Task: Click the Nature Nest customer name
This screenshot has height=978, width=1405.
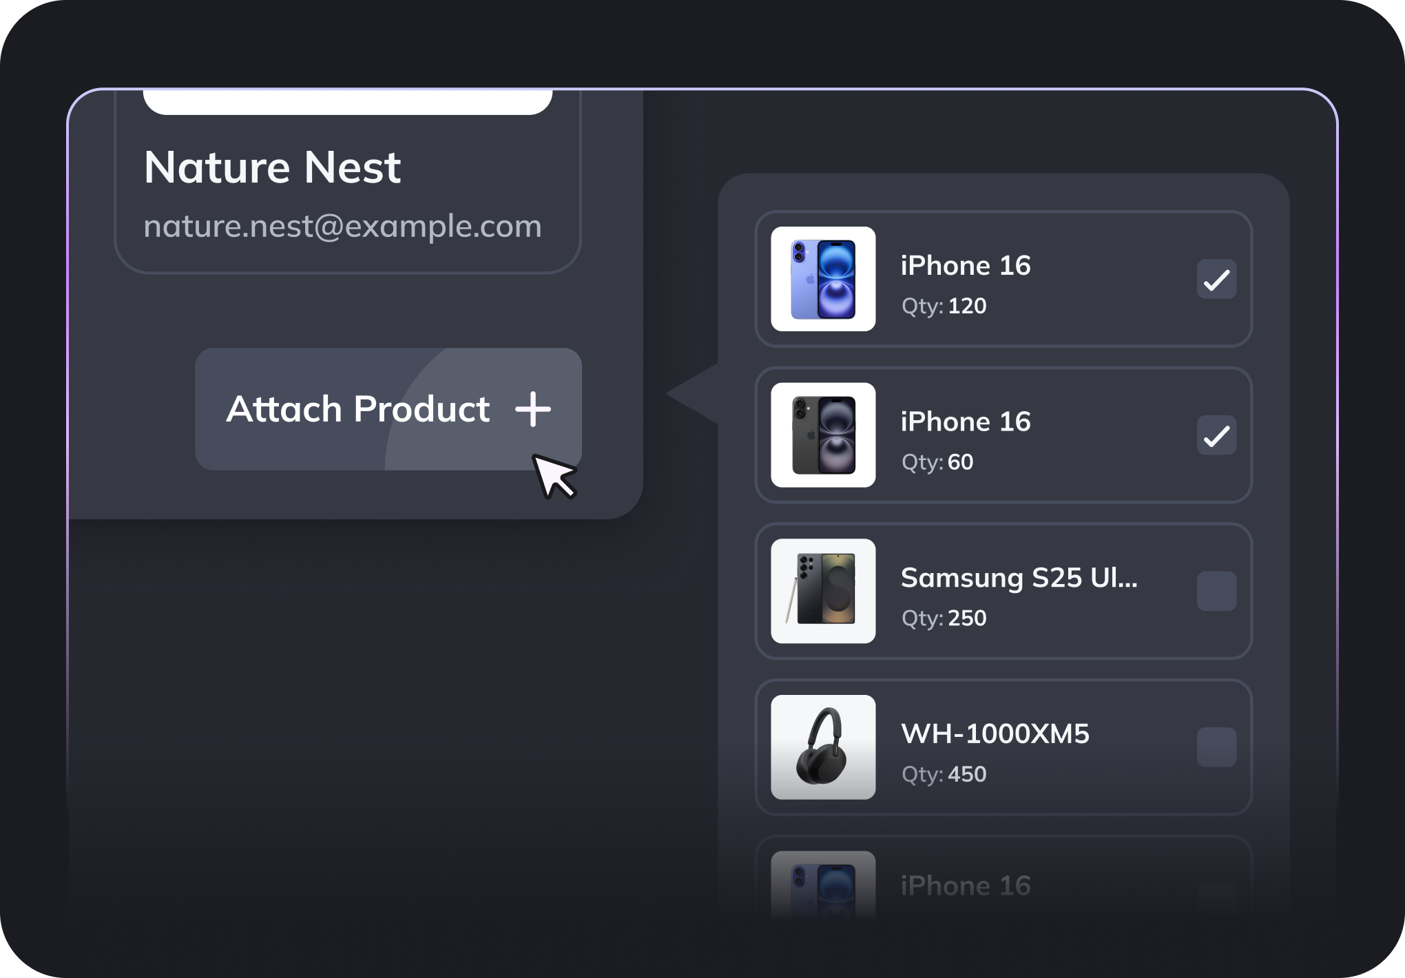Action: click(272, 167)
